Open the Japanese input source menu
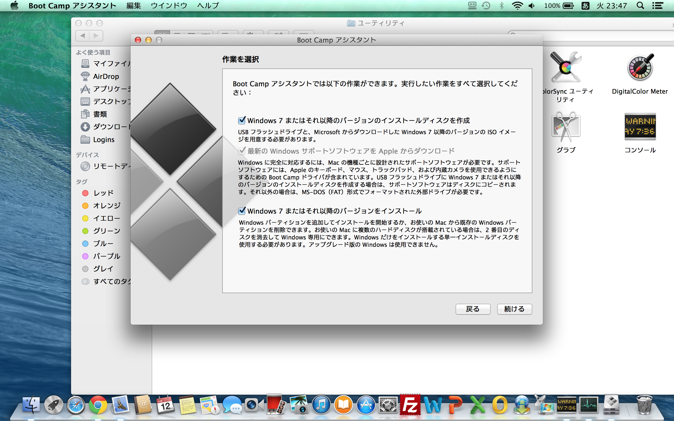 (x=585, y=6)
